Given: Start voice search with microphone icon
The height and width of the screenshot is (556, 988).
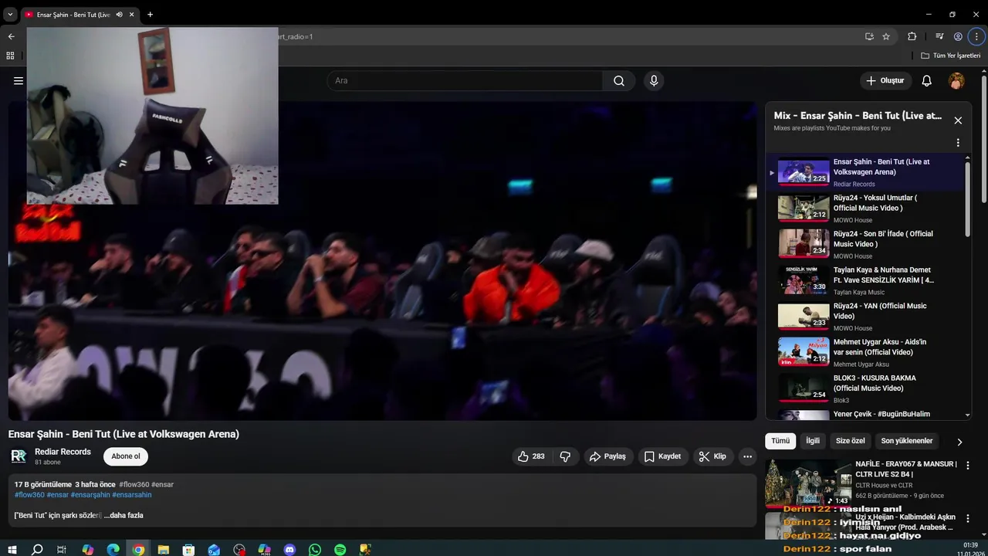Looking at the screenshot, I should click(x=654, y=80).
